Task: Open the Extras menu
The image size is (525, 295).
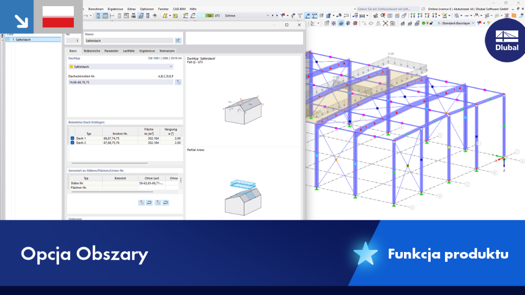Action: 132,9
